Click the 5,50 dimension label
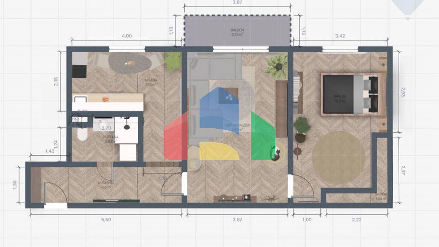 pyautogui.click(x=106, y=220)
